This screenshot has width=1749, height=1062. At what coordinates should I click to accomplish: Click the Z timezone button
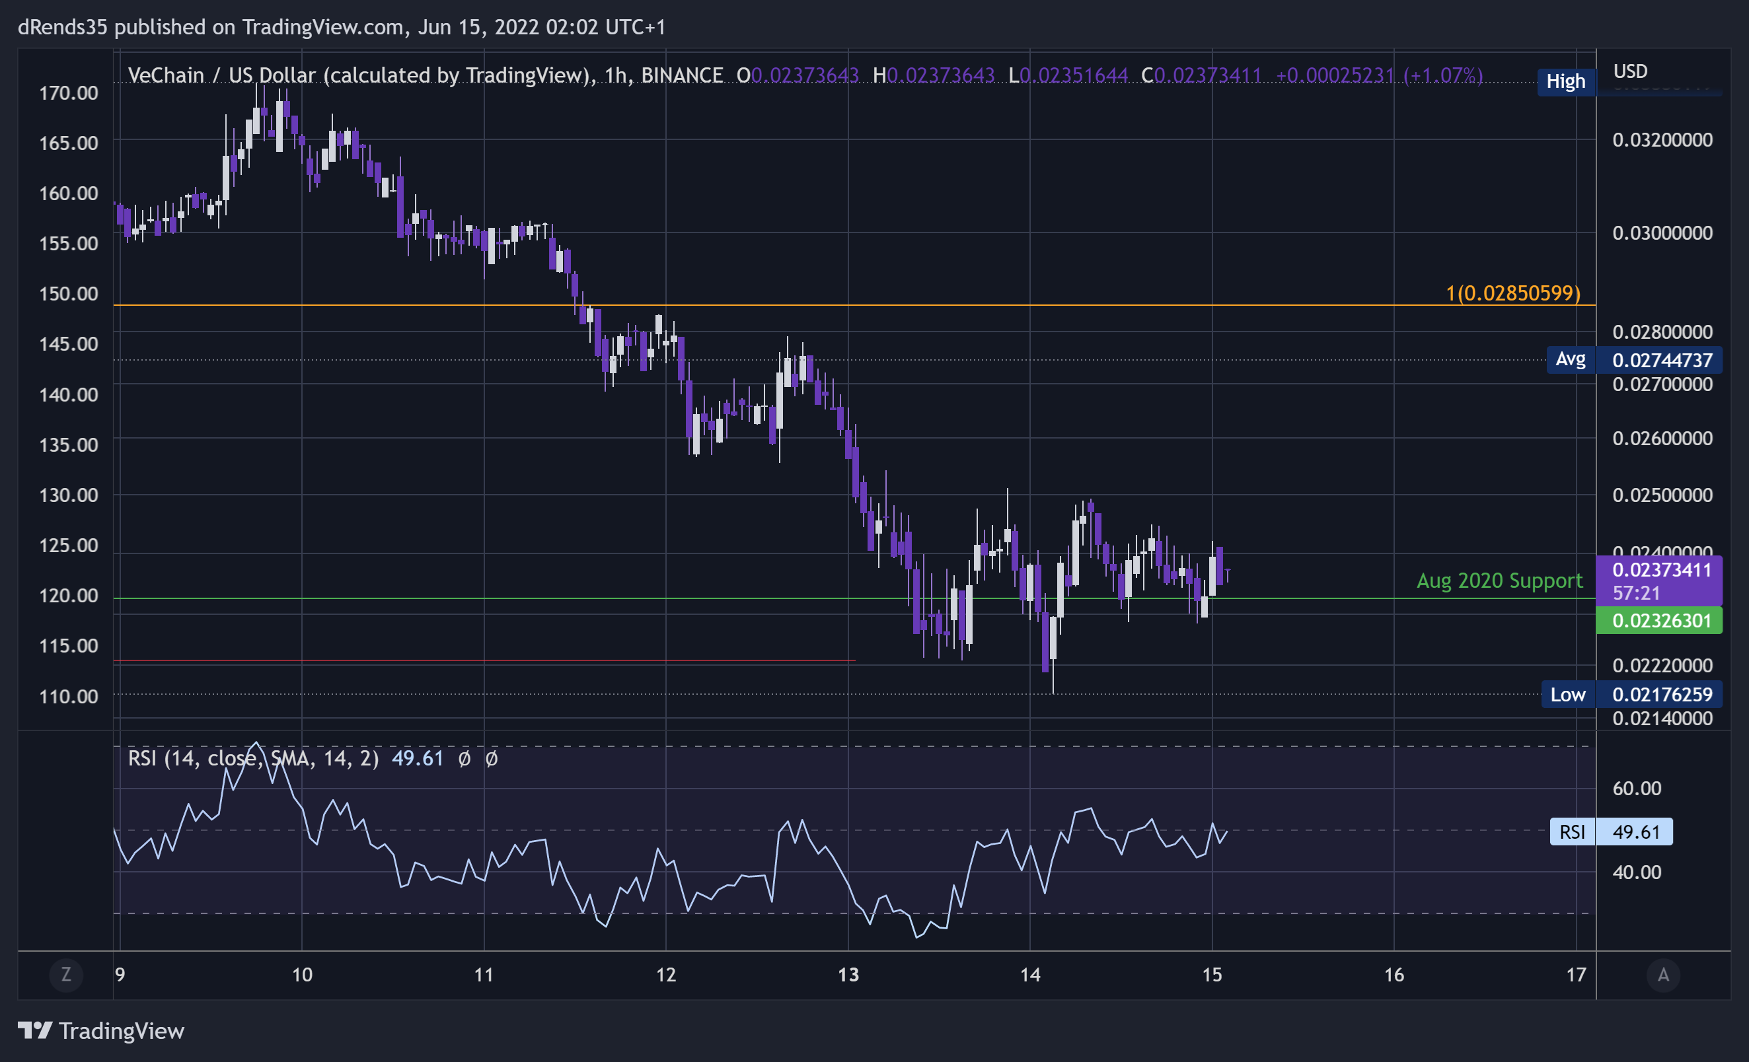tap(66, 975)
